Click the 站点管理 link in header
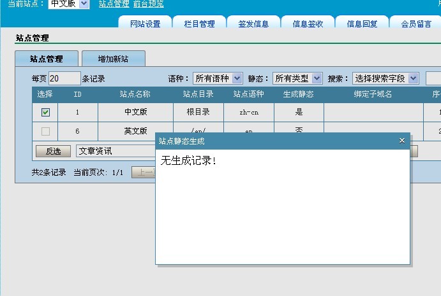Viewport: 441px width, 296px height. 114,4
